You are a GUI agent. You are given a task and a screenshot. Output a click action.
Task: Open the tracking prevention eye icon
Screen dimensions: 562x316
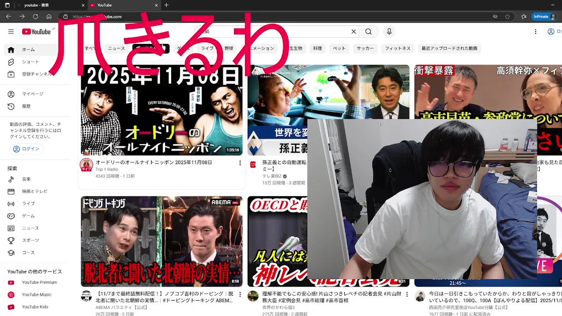[495, 17]
